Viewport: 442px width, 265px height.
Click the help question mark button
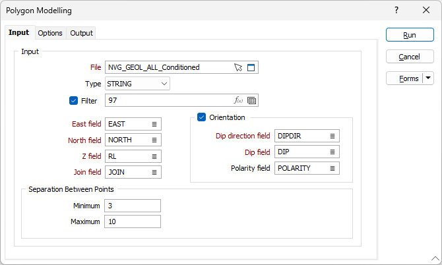pos(396,11)
